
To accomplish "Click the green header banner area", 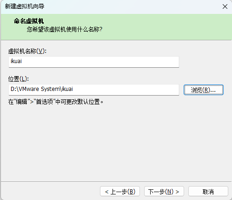I will [116, 27].
